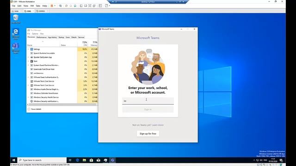Viewport: 296px width, 166px height.
Task: Open the dropdown arrow beside the stretch guest icon
Action: pyautogui.click(x=110, y=6)
